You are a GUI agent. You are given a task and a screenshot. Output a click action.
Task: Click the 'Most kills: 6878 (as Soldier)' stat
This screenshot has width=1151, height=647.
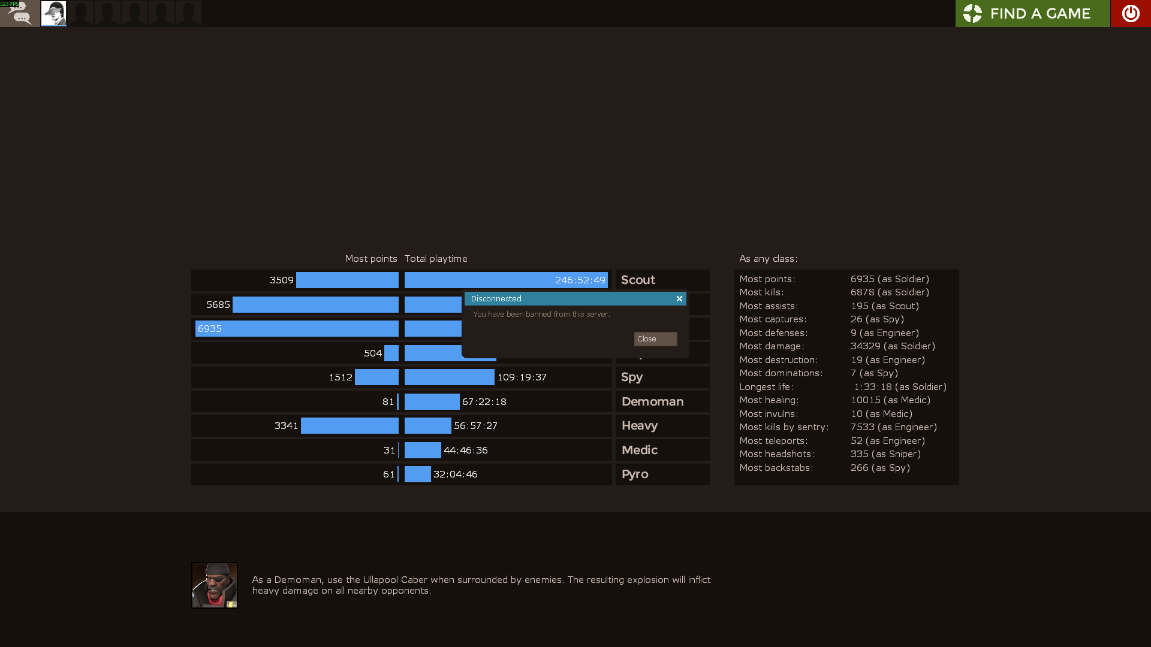(834, 292)
